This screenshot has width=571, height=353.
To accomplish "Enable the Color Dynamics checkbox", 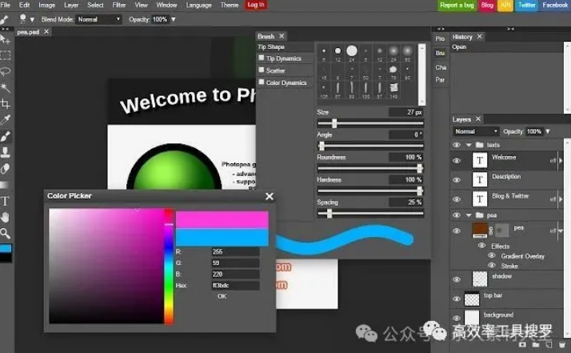I will pyautogui.click(x=261, y=82).
